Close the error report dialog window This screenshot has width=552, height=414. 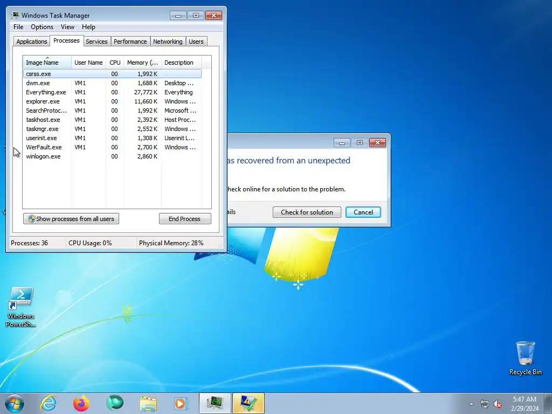coord(377,142)
